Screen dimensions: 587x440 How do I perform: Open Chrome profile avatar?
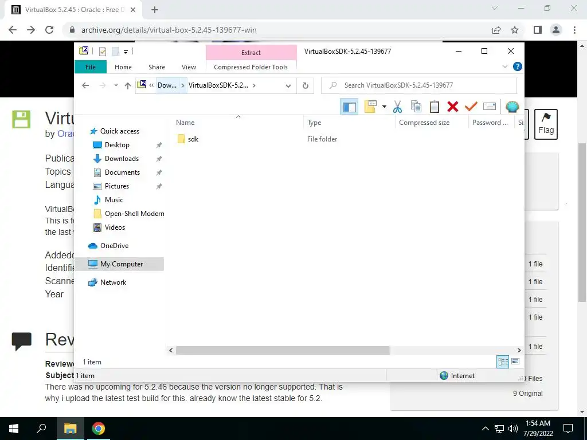coord(556,30)
